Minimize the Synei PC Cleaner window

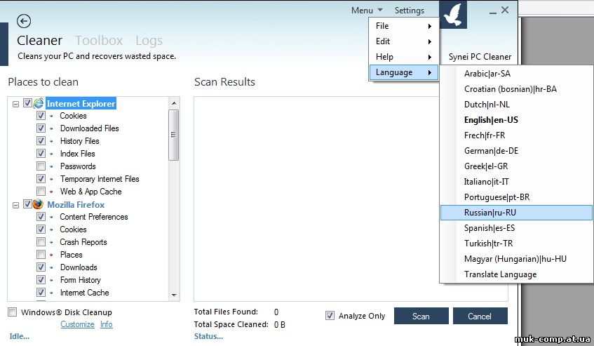click(492, 11)
